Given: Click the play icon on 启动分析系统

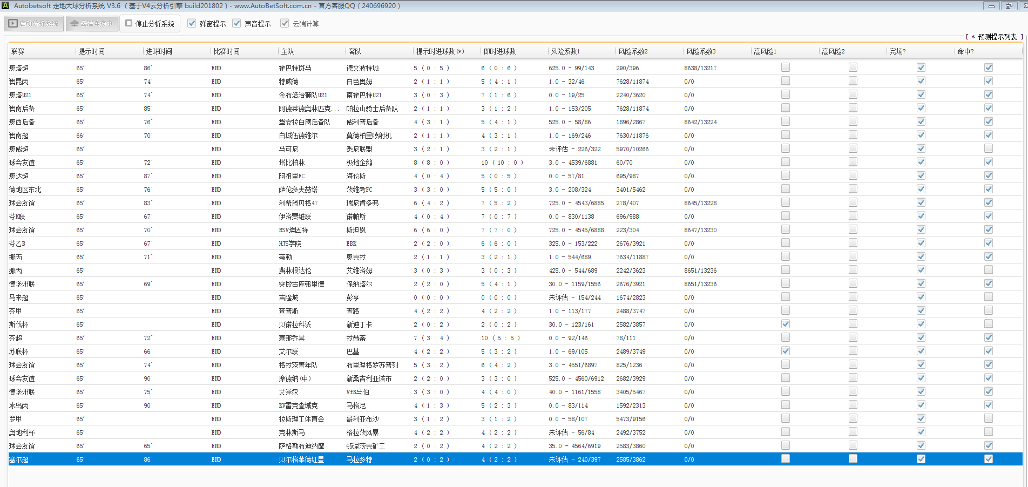Looking at the screenshot, I should pyautogui.click(x=13, y=24).
